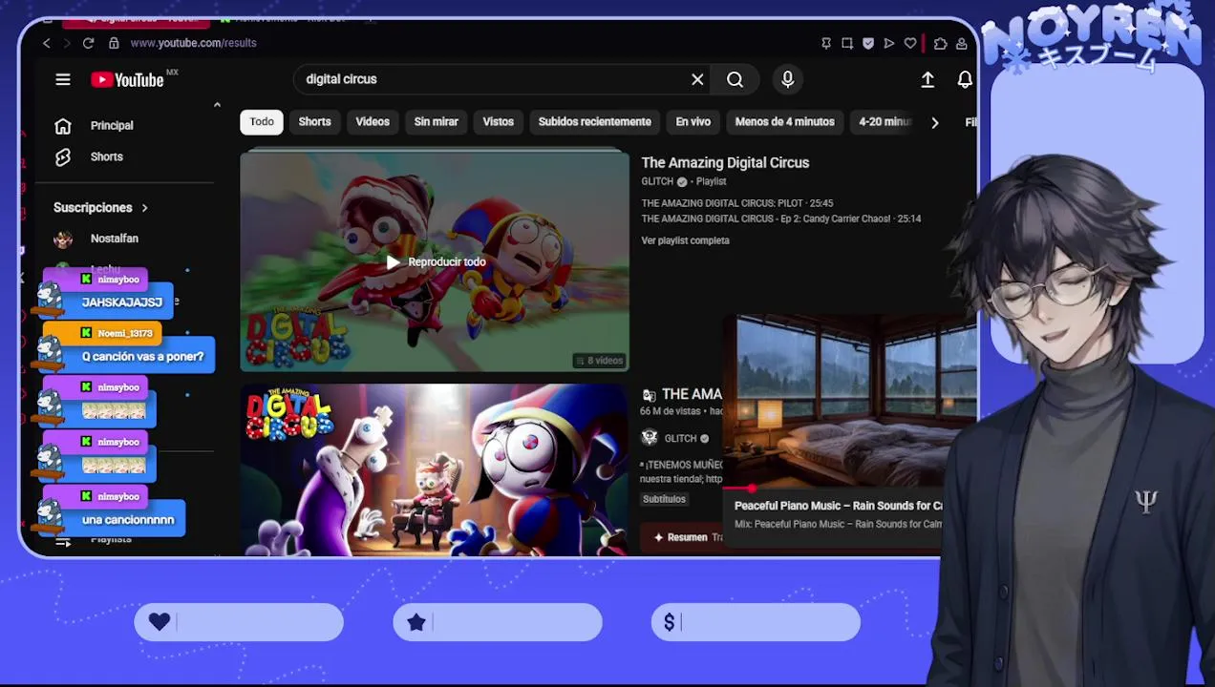
Task: Click the star icon in bottom overlay
Action: [416, 622]
